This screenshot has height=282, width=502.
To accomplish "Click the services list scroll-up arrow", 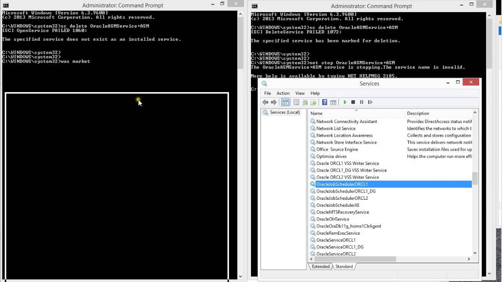I will tap(475, 113).
